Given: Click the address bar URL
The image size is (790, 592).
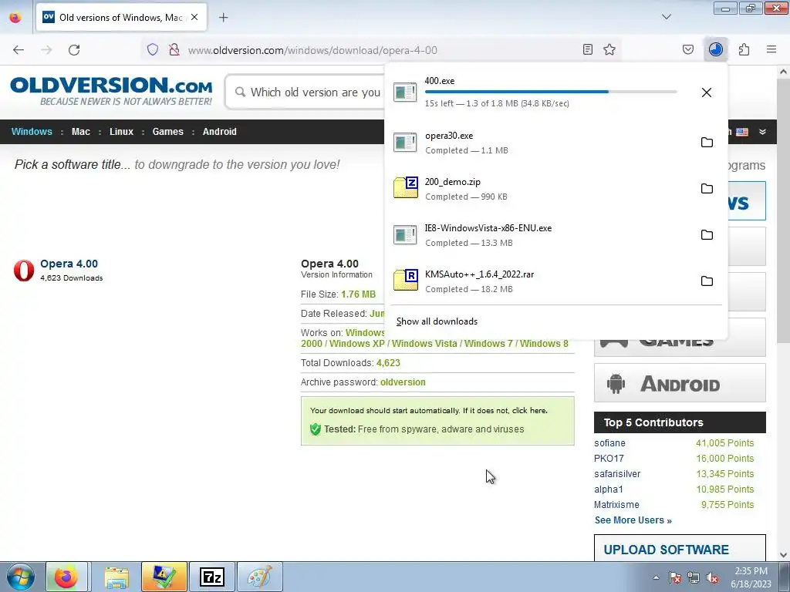Looking at the screenshot, I should (x=312, y=50).
